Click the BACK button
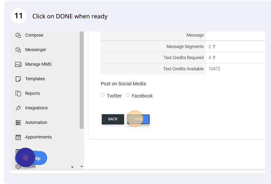This screenshot has width=271, height=184. click(113, 119)
